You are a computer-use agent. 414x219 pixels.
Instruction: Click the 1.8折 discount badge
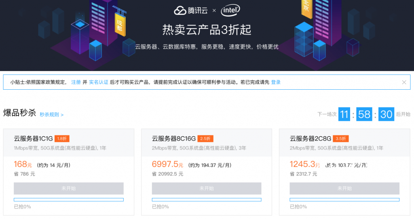point(62,139)
